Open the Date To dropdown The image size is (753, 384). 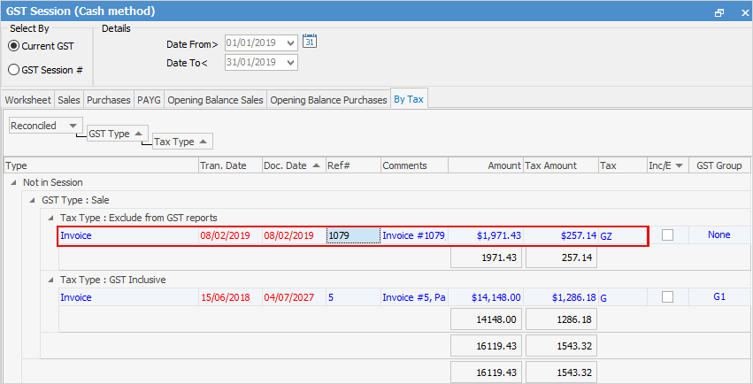[290, 63]
